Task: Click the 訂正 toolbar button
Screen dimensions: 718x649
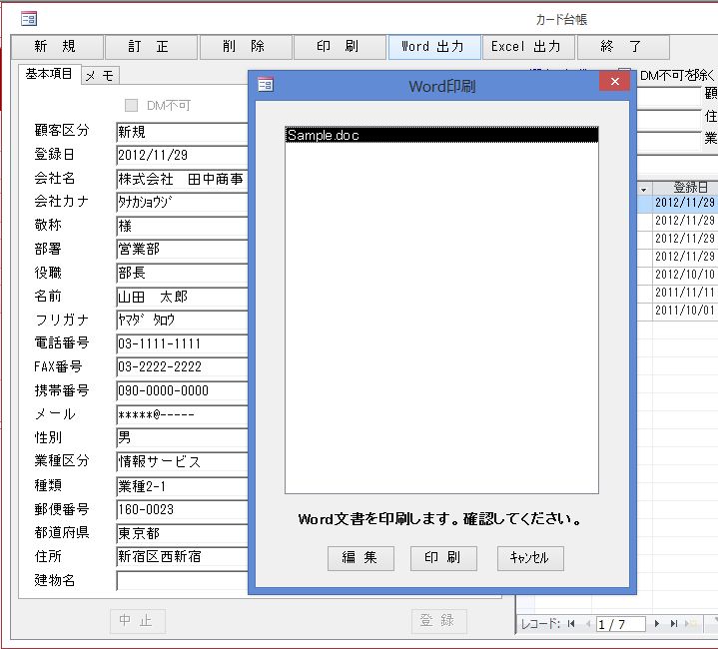Action: click(151, 47)
